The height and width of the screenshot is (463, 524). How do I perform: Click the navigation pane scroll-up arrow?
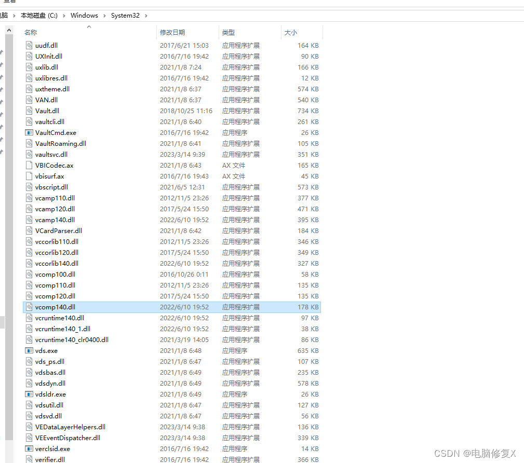pos(9,31)
